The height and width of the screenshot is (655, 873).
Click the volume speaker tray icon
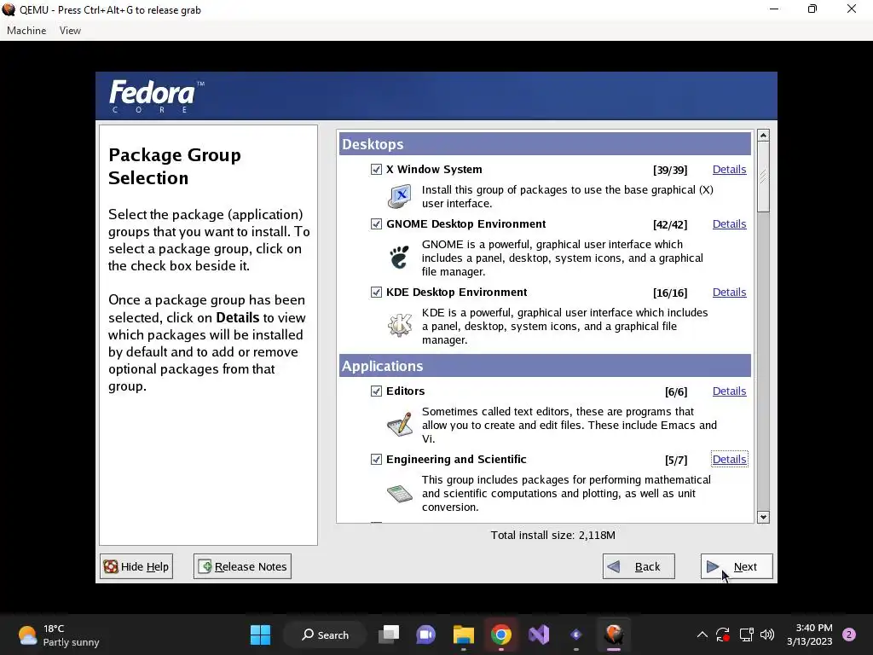pos(767,635)
